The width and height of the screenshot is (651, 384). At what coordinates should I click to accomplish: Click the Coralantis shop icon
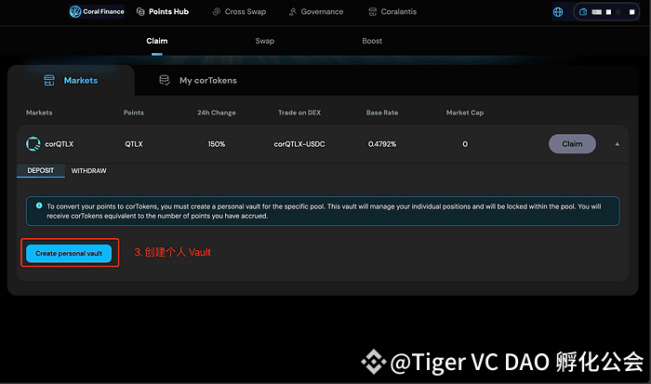point(372,12)
